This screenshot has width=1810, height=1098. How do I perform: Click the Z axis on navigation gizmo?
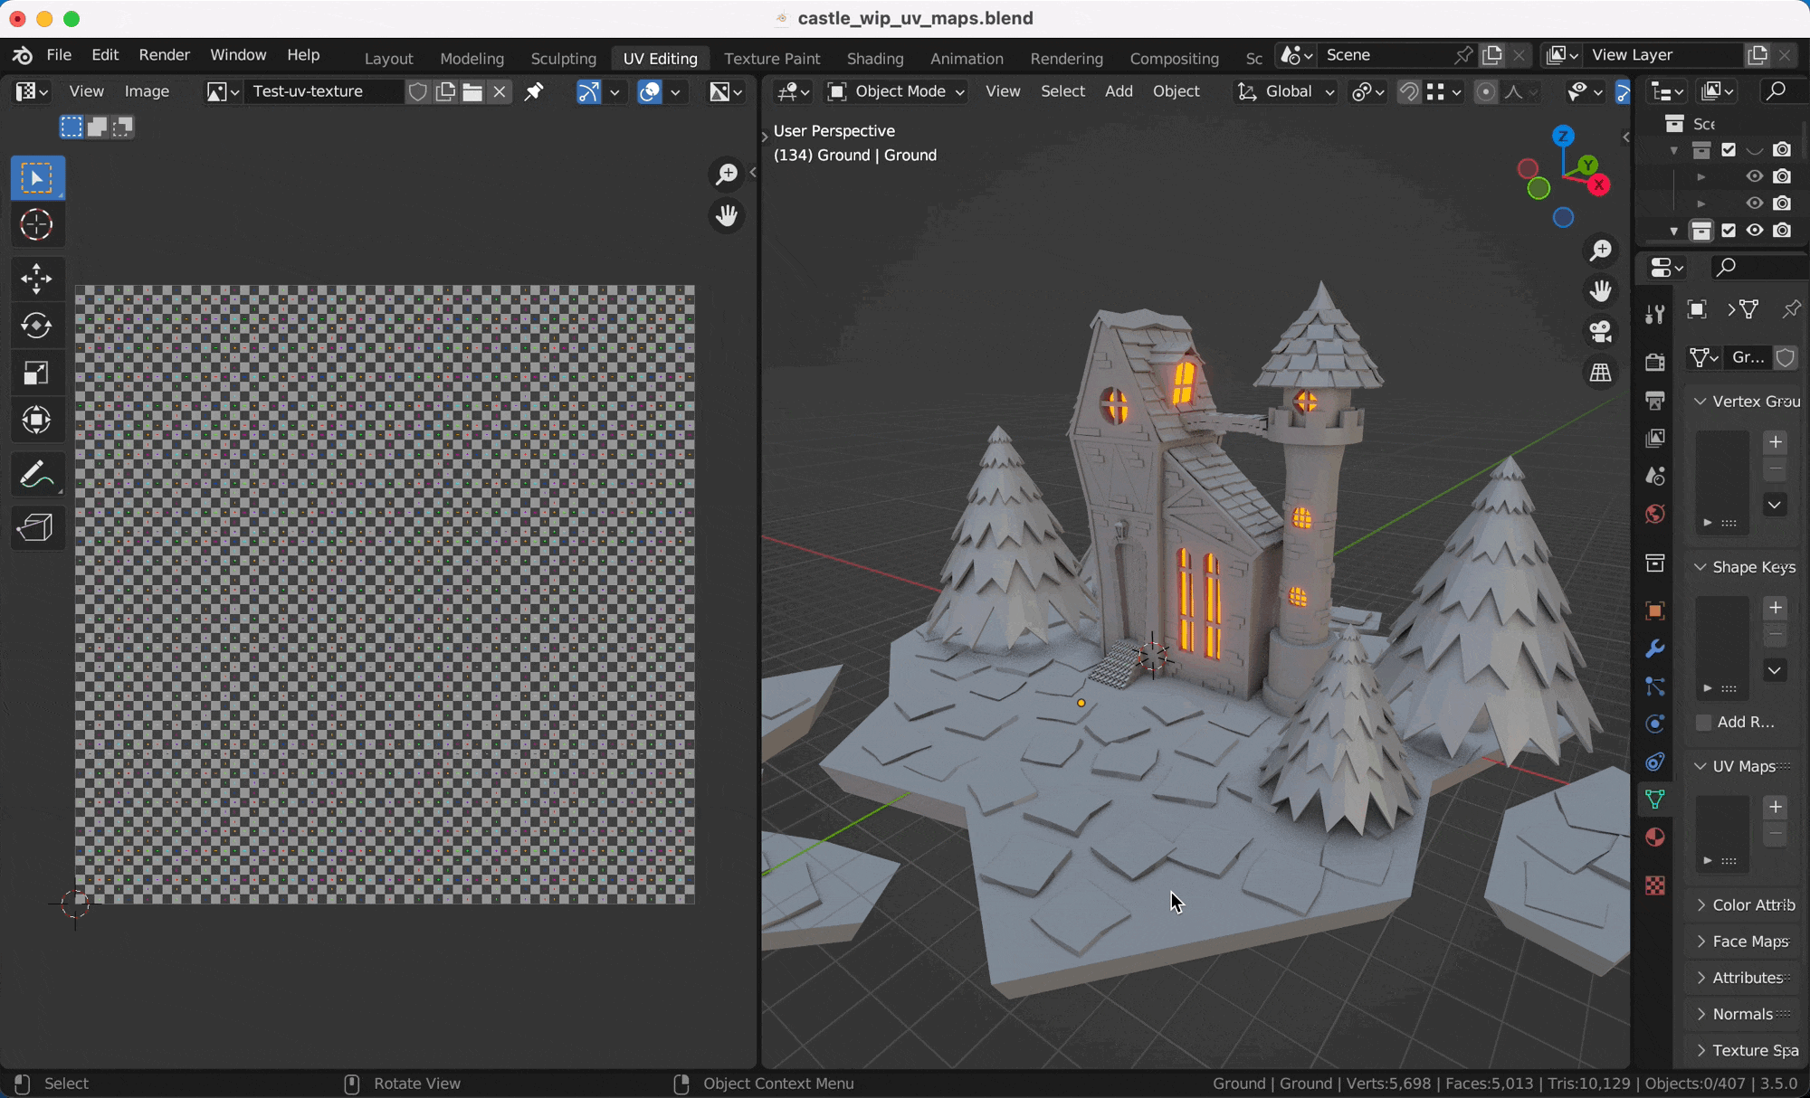[1563, 137]
